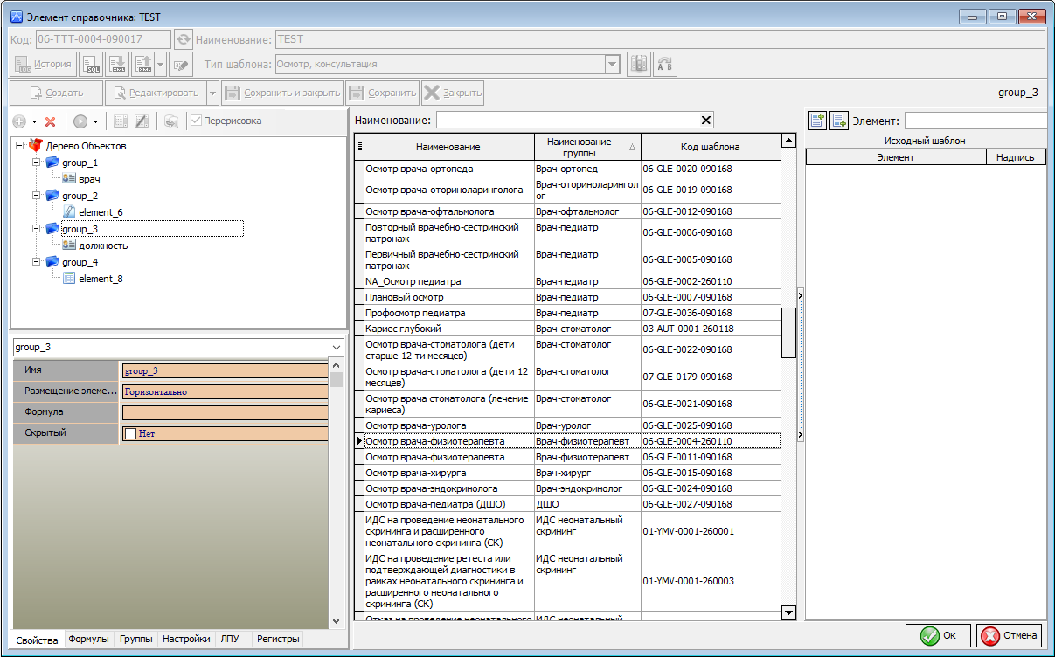Click the books icon next to template dropdown
The image size is (1055, 657).
click(x=638, y=64)
